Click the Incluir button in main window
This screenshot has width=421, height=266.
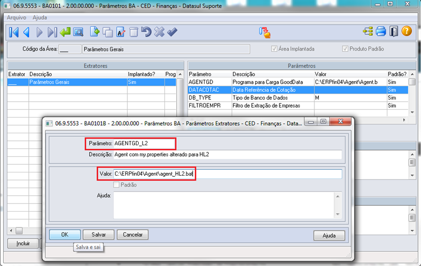point(23,244)
